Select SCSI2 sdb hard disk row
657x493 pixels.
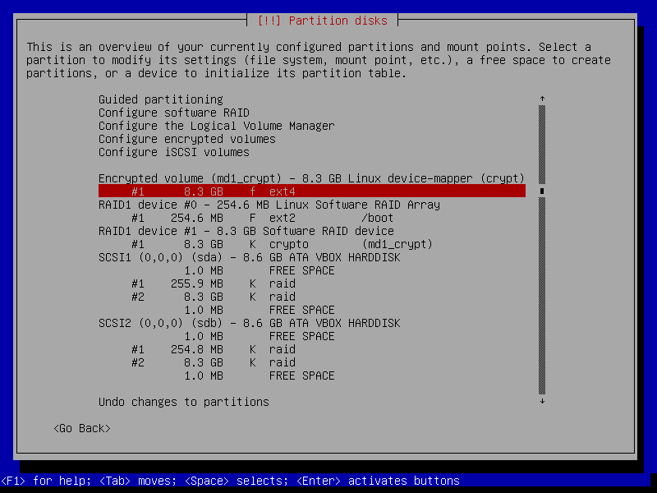(x=249, y=323)
